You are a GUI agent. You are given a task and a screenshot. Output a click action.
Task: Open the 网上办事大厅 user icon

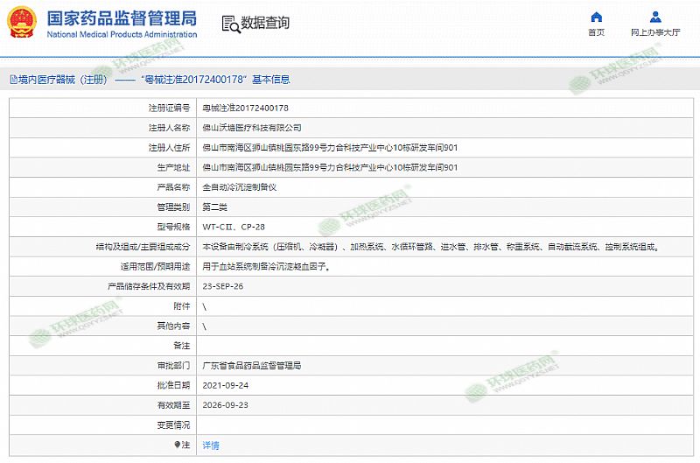pyautogui.click(x=655, y=18)
